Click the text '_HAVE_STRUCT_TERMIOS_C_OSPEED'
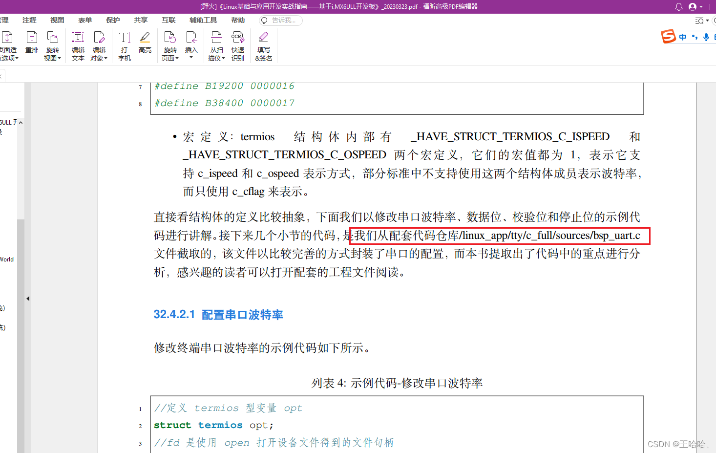 pyautogui.click(x=284, y=155)
